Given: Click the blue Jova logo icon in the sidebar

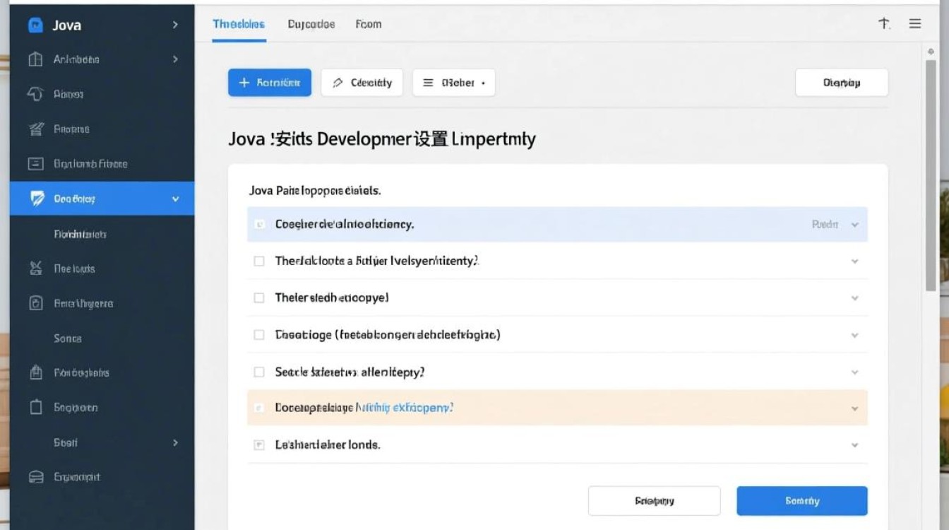Looking at the screenshot, I should [35, 25].
